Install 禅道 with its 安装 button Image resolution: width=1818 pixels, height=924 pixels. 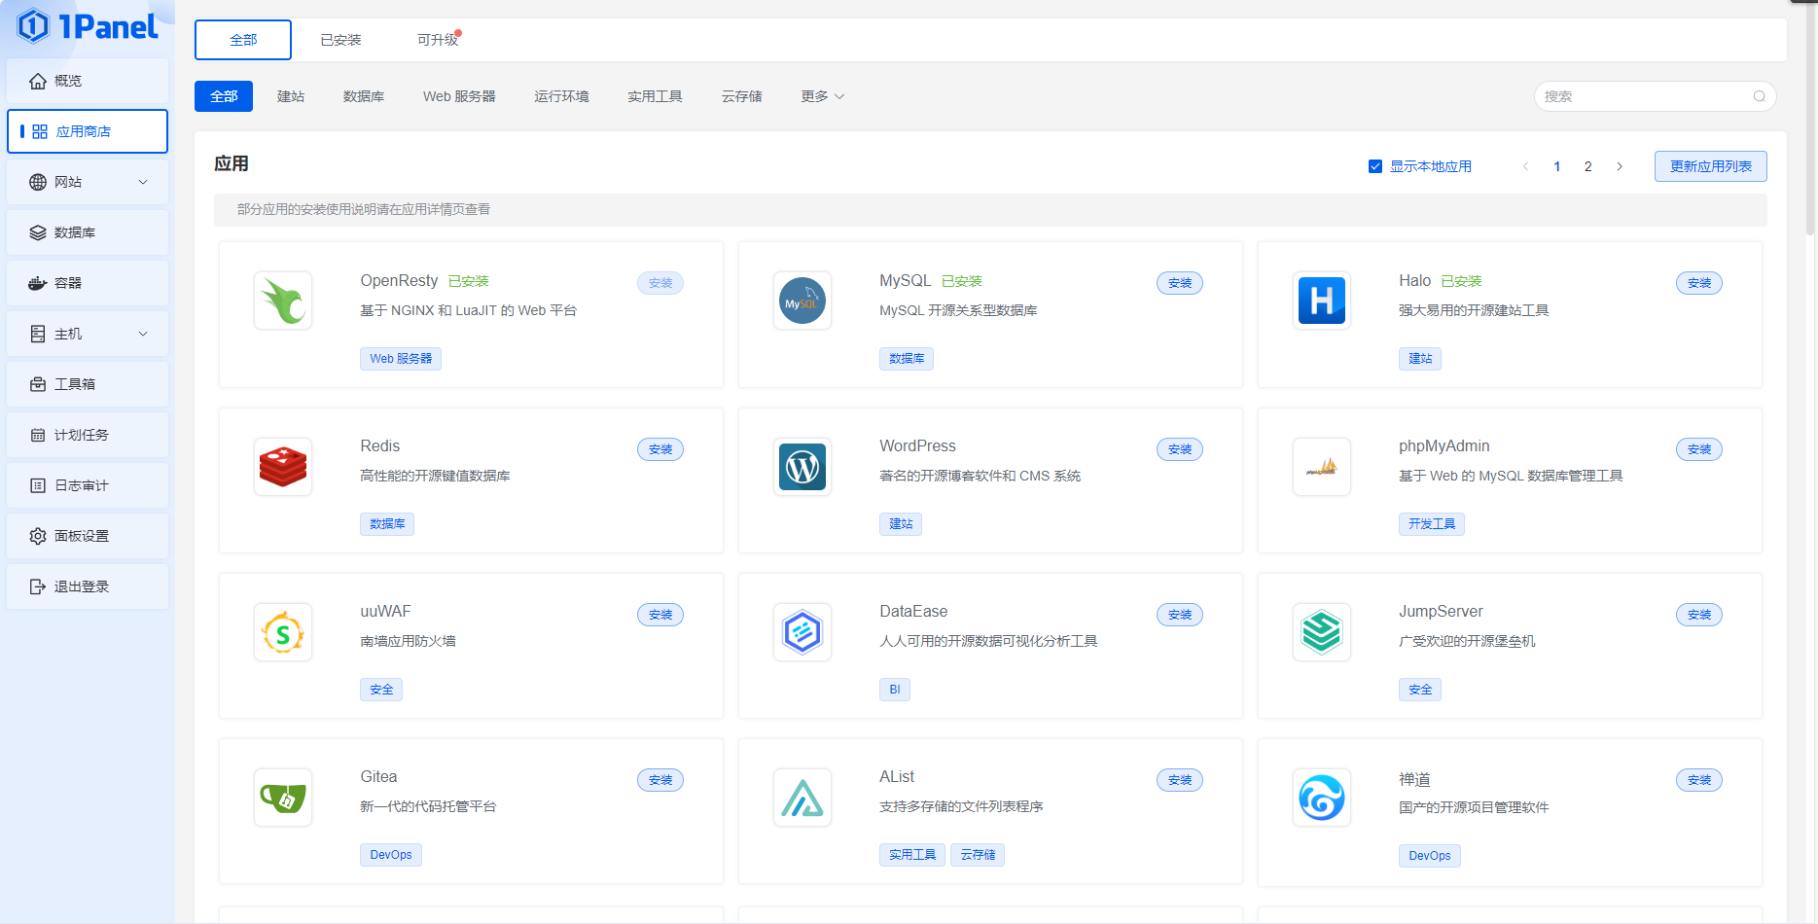[x=1699, y=780]
